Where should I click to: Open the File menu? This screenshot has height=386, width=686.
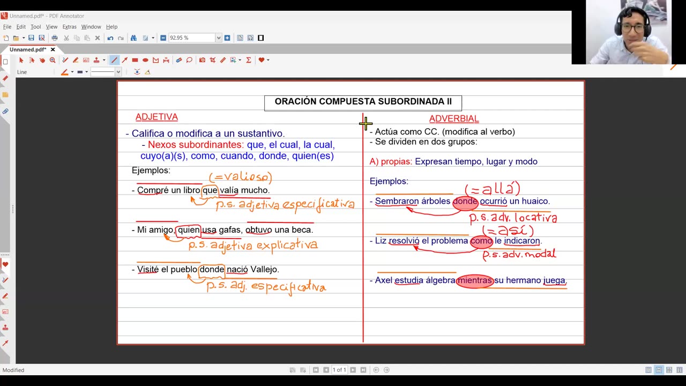point(7,27)
